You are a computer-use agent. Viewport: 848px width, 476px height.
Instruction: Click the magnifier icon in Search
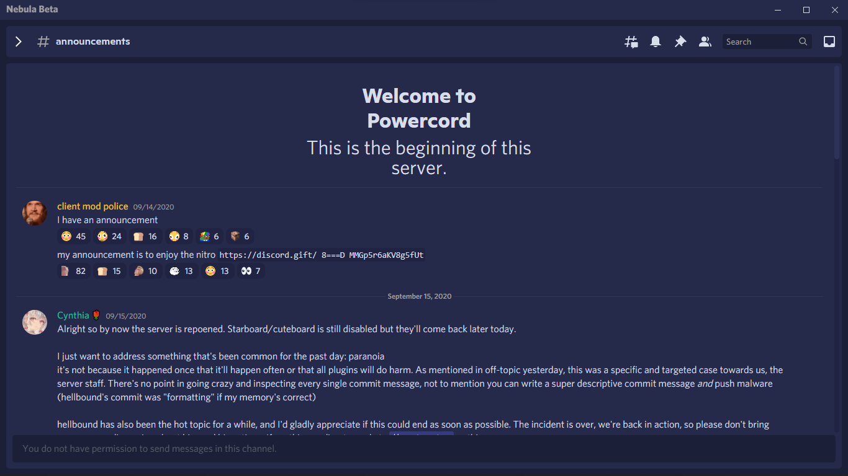[x=803, y=42]
